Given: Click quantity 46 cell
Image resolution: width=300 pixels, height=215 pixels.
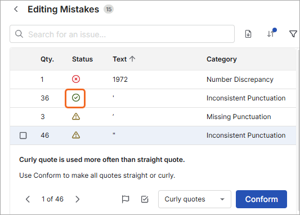Looking at the screenshot, I should click(x=45, y=135).
